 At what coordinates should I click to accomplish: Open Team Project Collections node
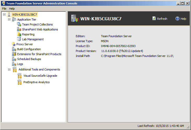tap(37, 24)
